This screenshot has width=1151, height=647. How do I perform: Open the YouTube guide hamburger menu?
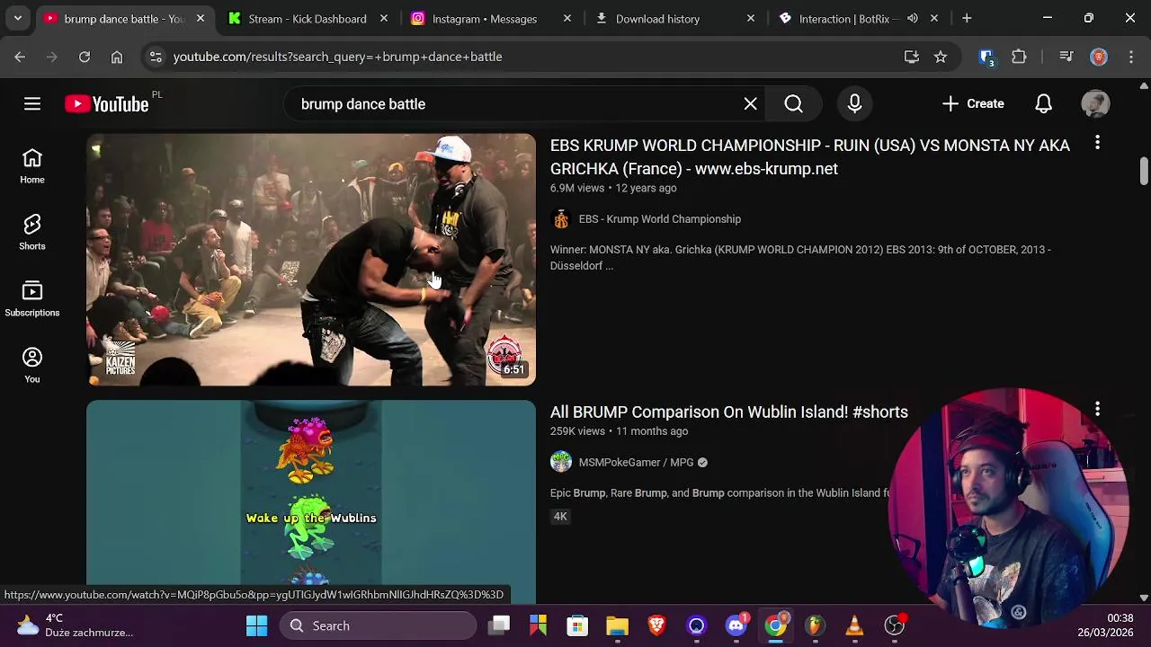(x=32, y=104)
